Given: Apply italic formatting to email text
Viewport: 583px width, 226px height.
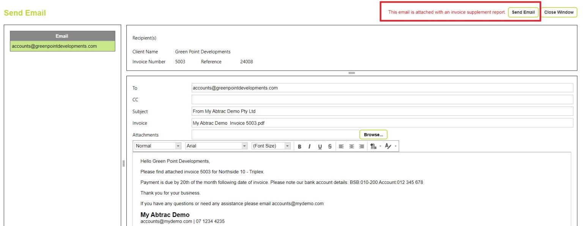Looking at the screenshot, I should click(x=309, y=146).
